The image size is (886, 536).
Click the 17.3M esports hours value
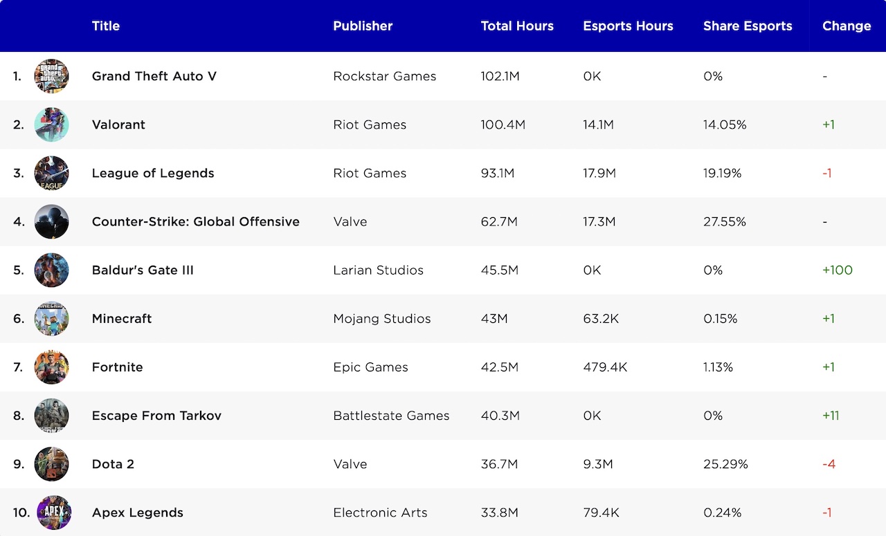pos(599,221)
